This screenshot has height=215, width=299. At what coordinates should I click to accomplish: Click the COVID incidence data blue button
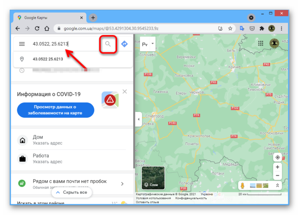pos(55,110)
